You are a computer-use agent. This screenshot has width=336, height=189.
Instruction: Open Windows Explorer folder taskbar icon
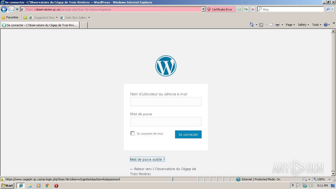30,186
